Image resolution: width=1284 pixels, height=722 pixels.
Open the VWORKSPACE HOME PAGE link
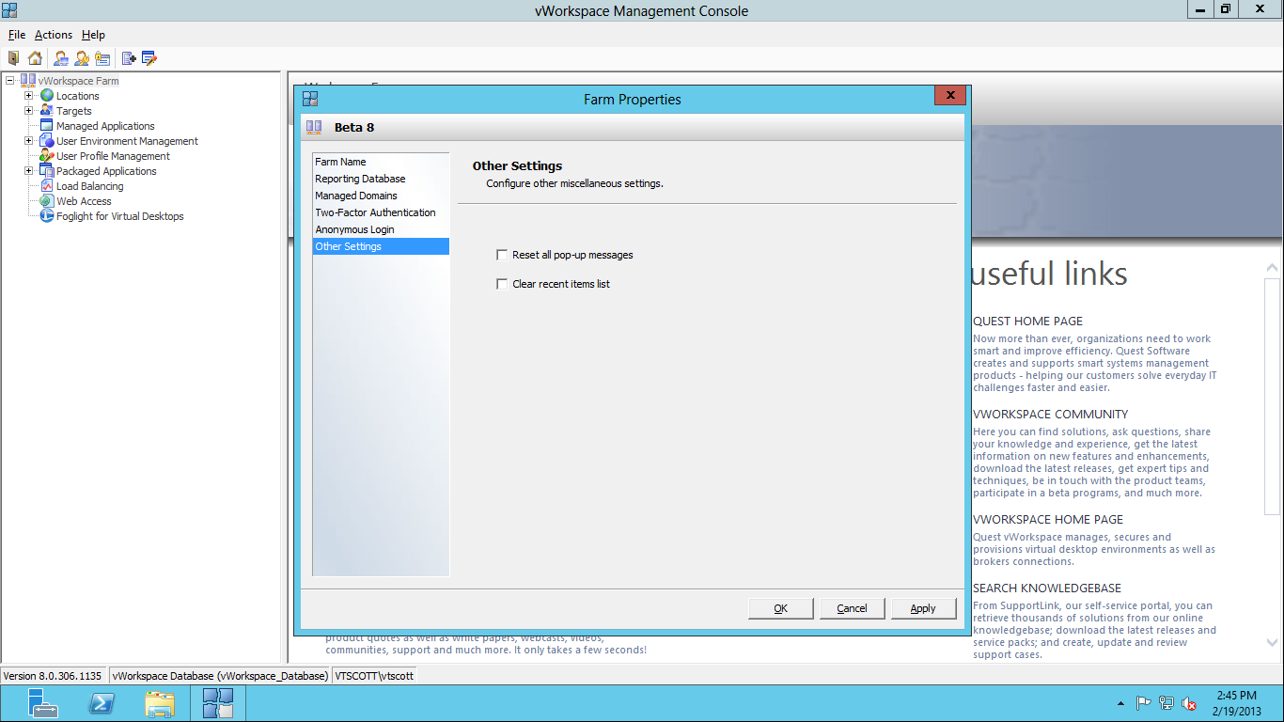tap(1048, 519)
